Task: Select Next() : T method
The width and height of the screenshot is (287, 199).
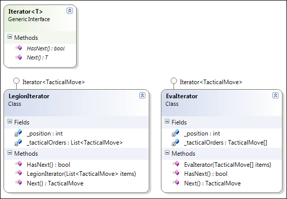Action: 37,57
